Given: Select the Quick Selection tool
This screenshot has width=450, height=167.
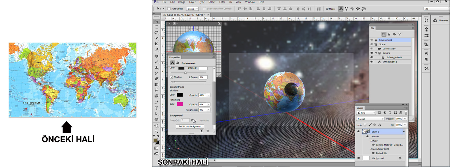Looking at the screenshot, I should [x=157, y=38].
